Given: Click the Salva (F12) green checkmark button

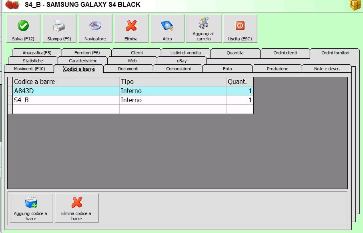Looking at the screenshot, I should coord(23,29).
